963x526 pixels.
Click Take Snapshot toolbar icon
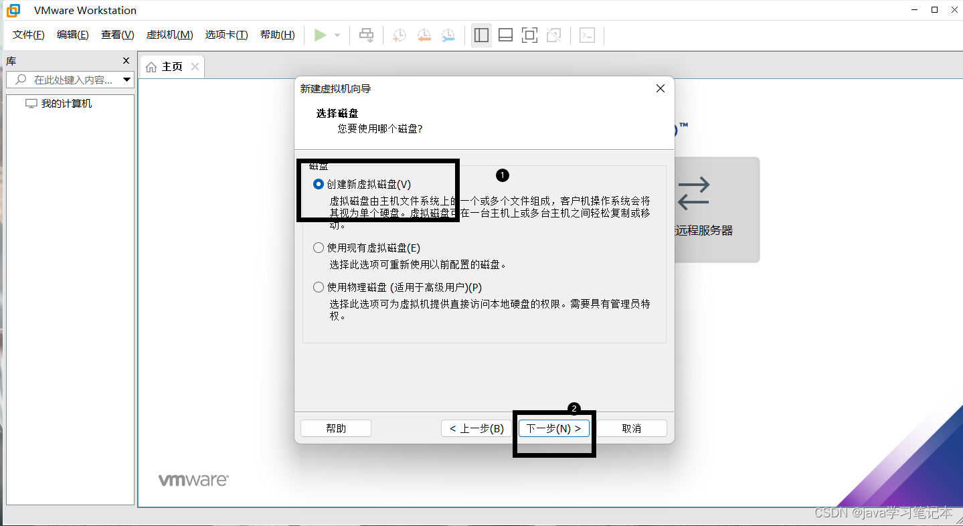pos(399,35)
